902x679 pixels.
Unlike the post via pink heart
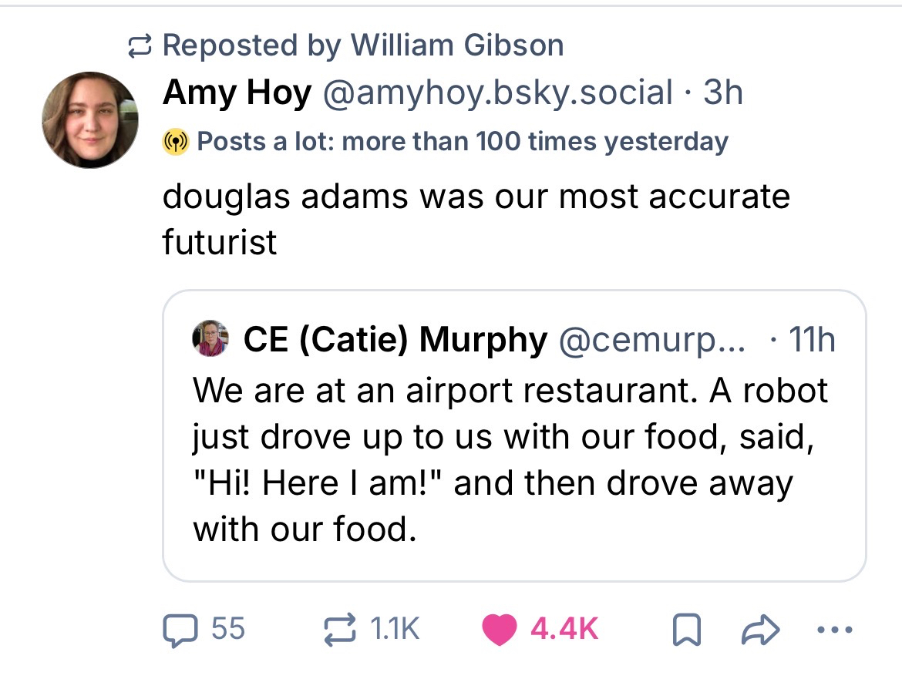[500, 629]
